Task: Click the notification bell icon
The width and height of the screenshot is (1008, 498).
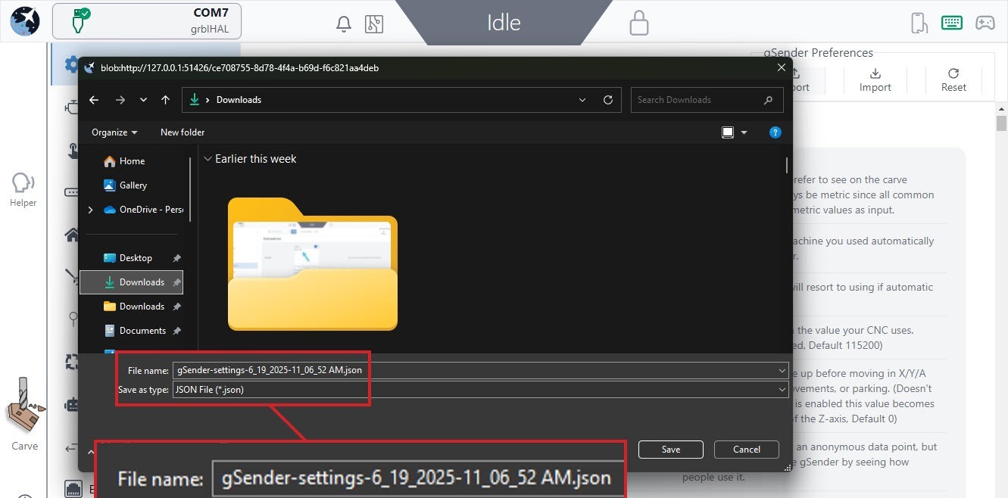Action: pyautogui.click(x=343, y=23)
